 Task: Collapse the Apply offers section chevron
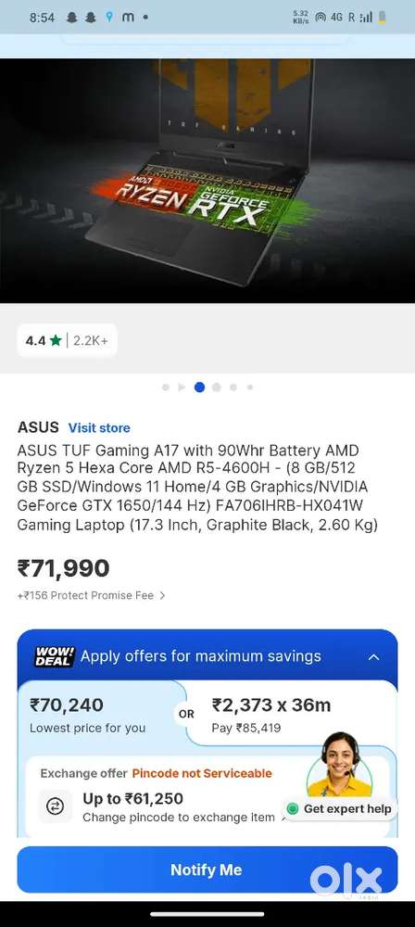click(373, 657)
